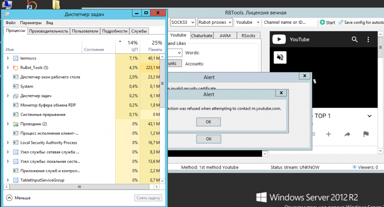Expand the video description chevron near TOP 1
The width and height of the screenshot is (384, 207).
(369, 116)
